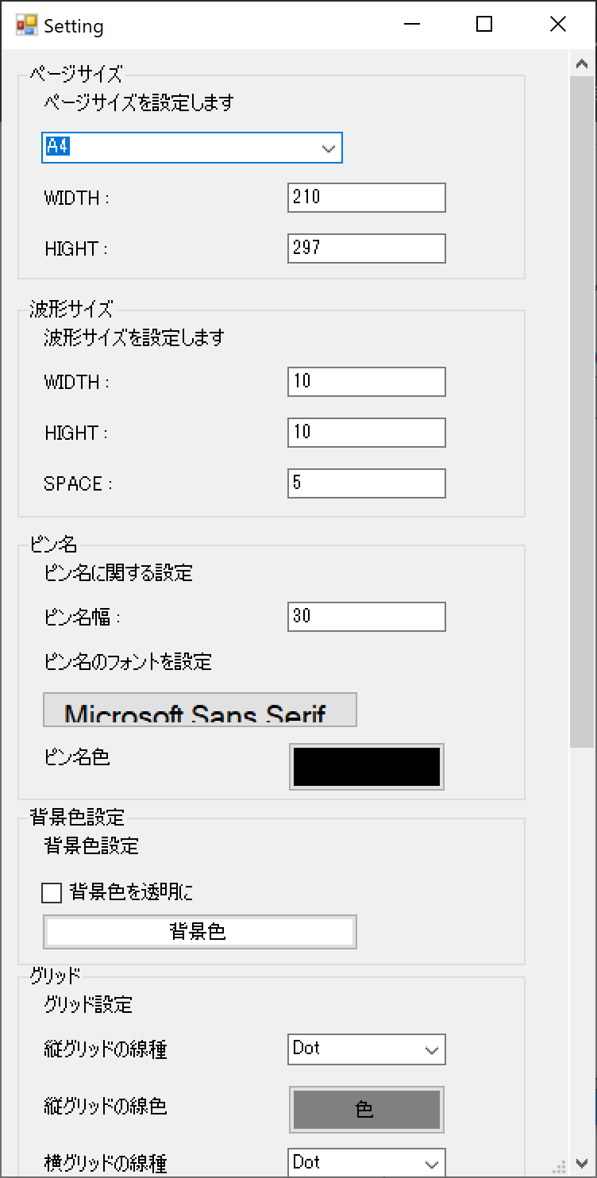Maximize the Setting window

pos(484,25)
